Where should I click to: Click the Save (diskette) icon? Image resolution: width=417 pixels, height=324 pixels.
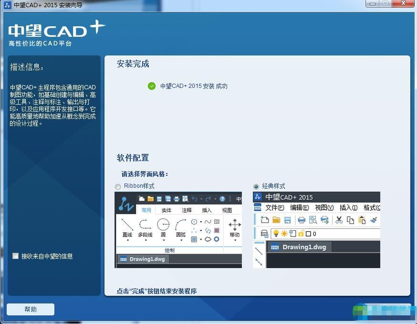click(287, 220)
